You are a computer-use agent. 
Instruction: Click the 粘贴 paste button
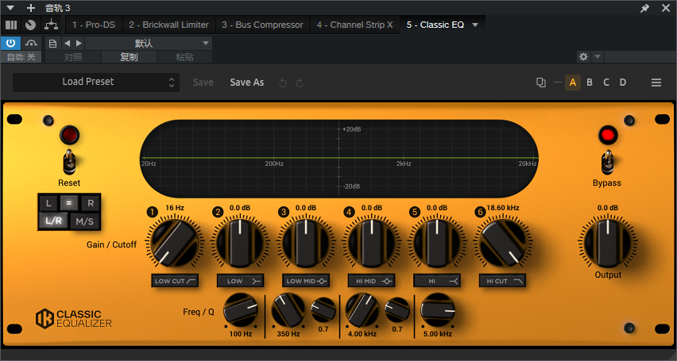coord(185,57)
